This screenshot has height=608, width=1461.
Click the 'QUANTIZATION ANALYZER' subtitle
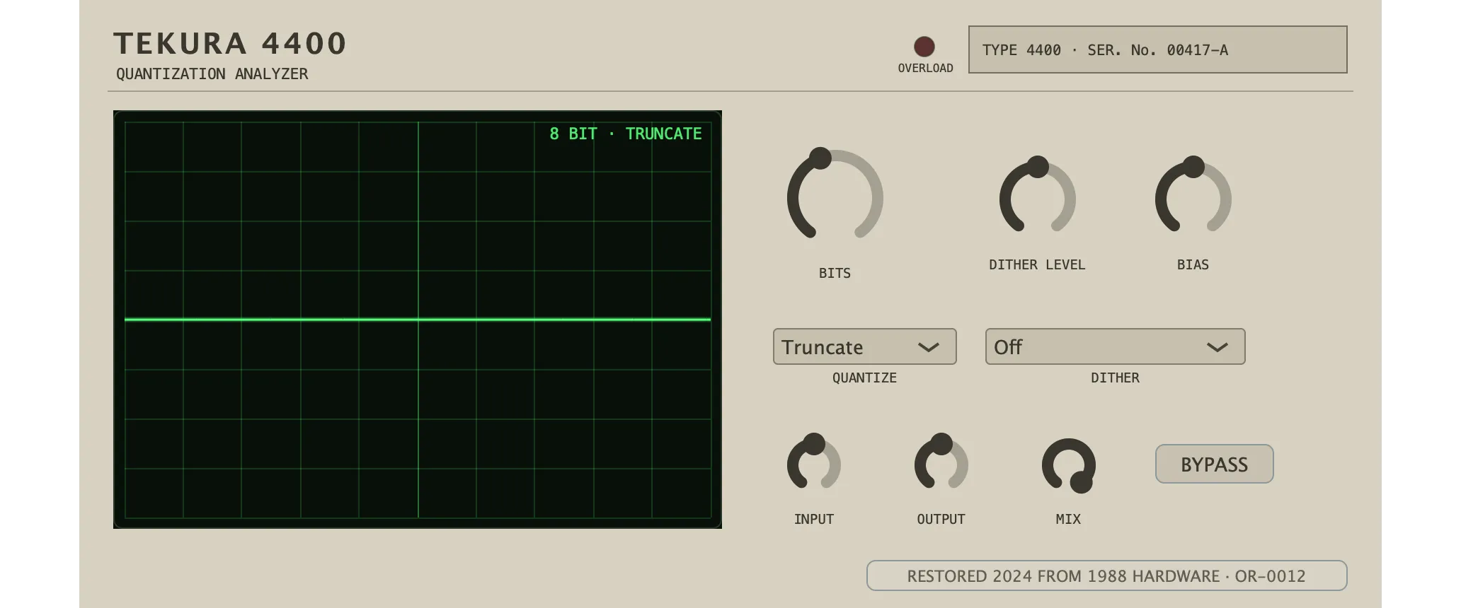[x=212, y=74]
